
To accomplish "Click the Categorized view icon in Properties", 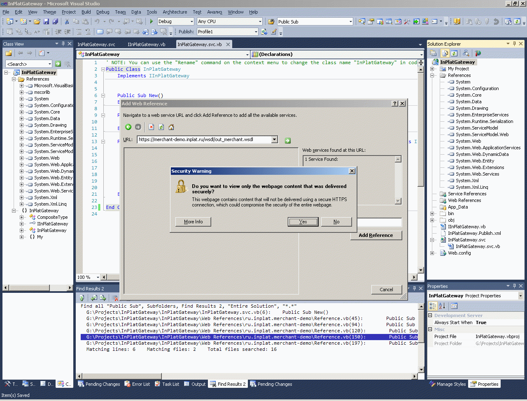I will [x=433, y=306].
